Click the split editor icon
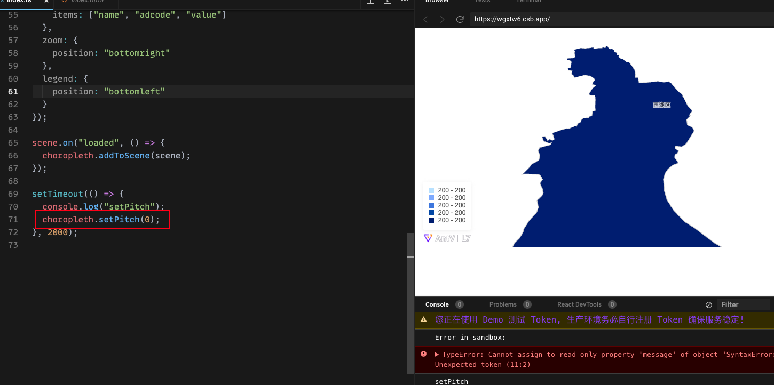 pos(370,2)
